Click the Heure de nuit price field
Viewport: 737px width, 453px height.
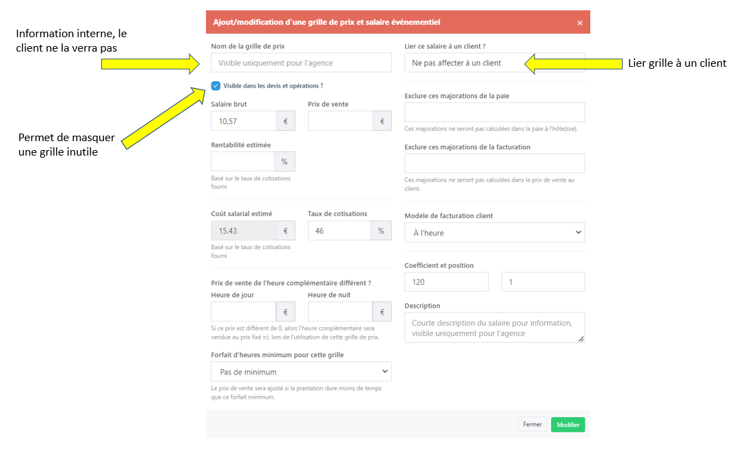tap(340, 312)
